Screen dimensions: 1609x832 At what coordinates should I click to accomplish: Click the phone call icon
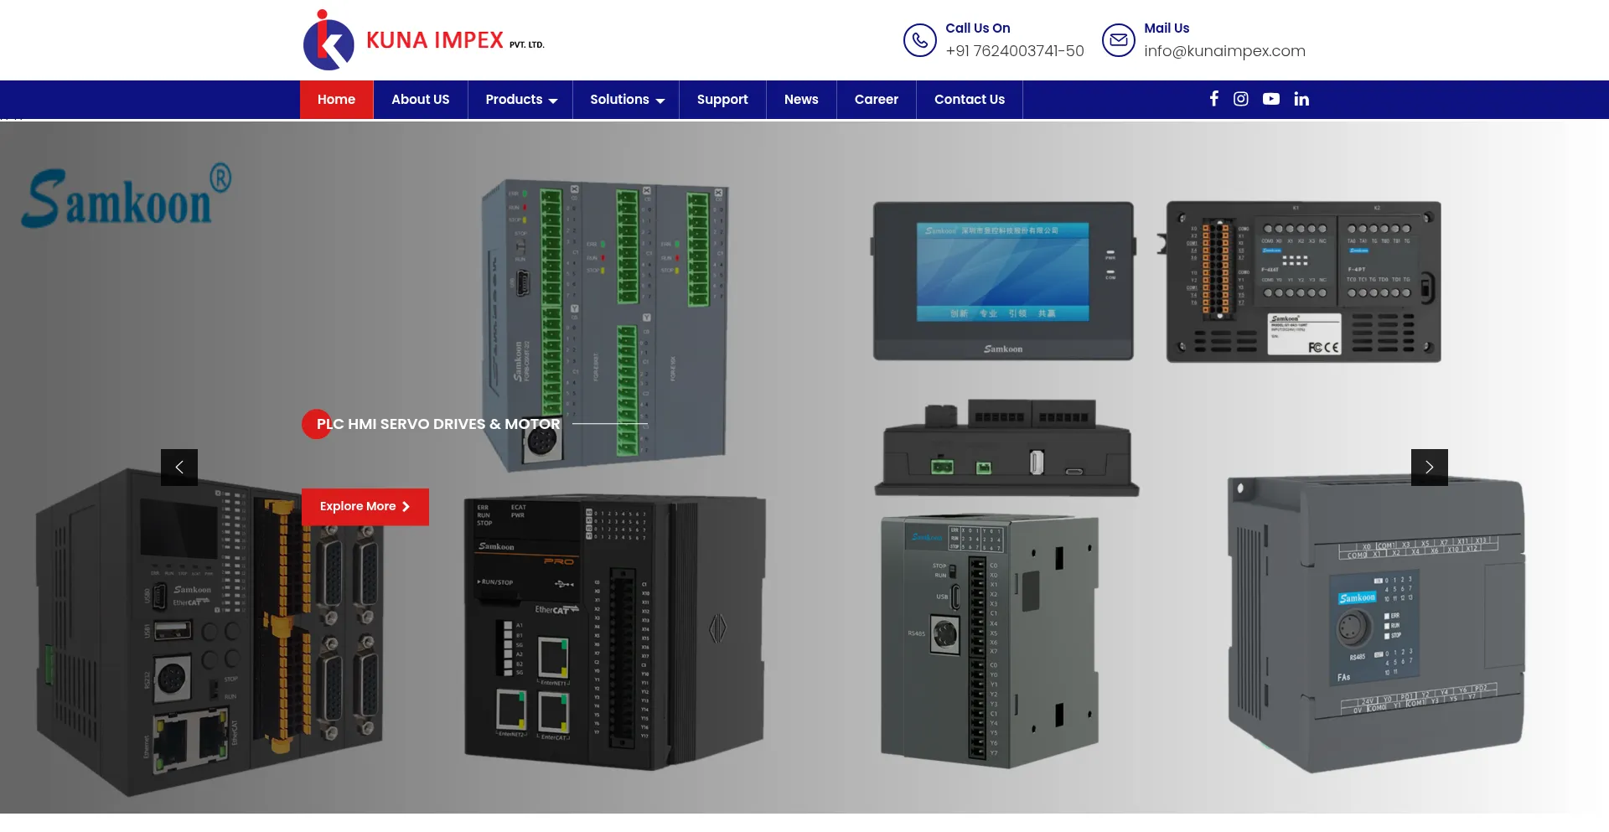[x=919, y=40]
